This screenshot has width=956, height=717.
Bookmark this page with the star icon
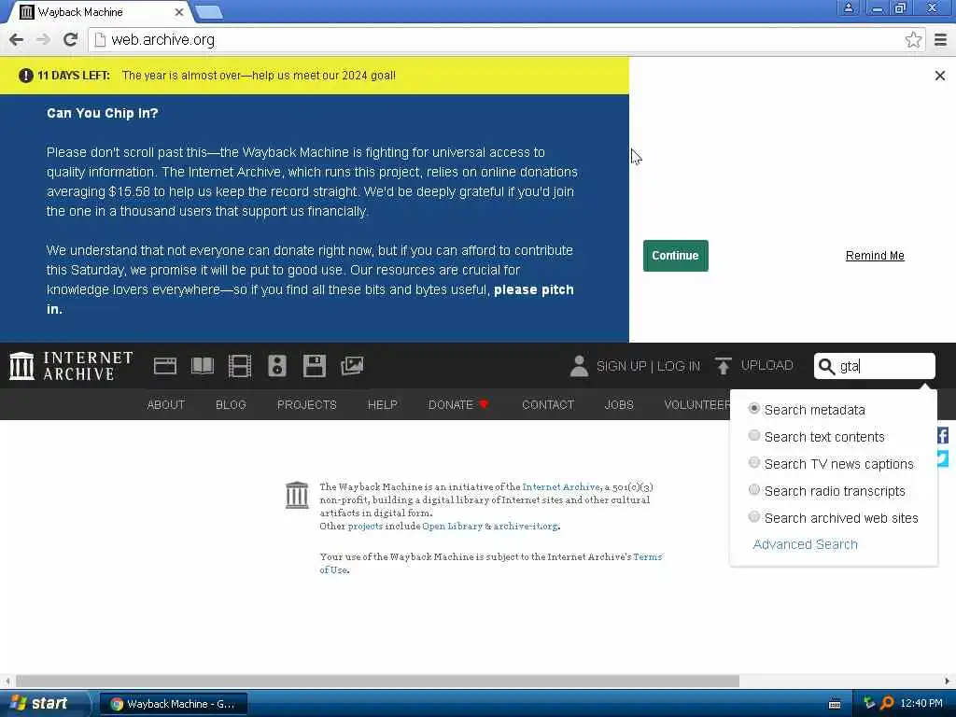point(913,40)
